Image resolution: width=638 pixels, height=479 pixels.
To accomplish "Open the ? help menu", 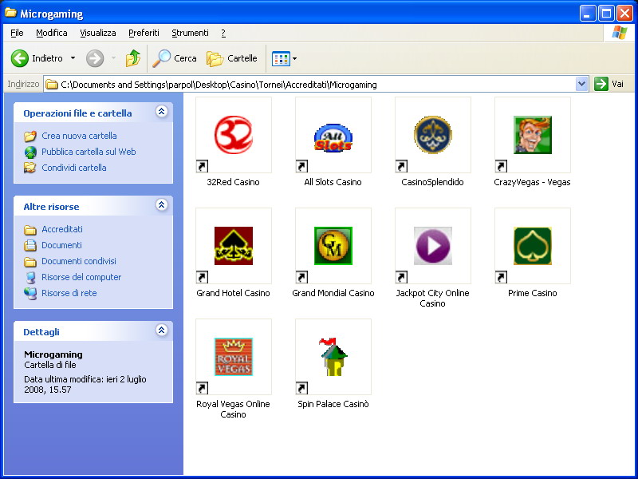I will [x=223, y=33].
